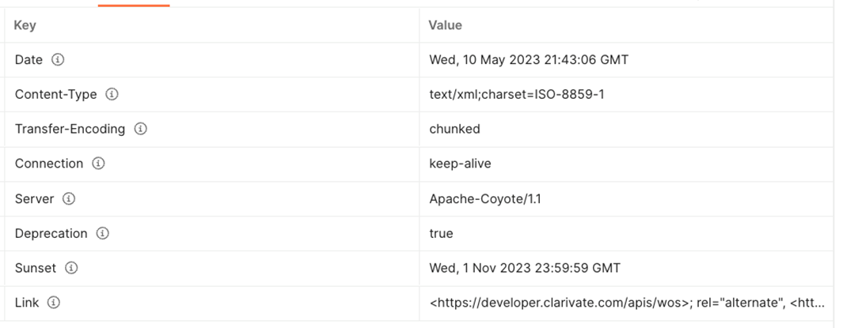Screen dimensions: 843x328
Task: Click the Value column header
Action: point(445,25)
